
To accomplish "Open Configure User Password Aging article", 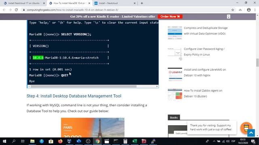I will 204,52.
